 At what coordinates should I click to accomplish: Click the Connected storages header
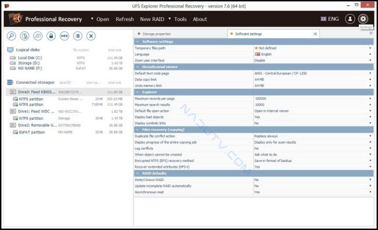point(35,82)
